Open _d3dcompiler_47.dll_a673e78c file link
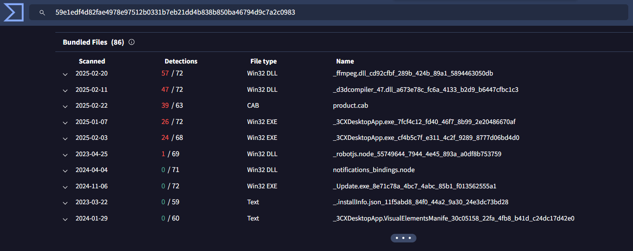The height and width of the screenshot is (251, 633). coord(425,90)
